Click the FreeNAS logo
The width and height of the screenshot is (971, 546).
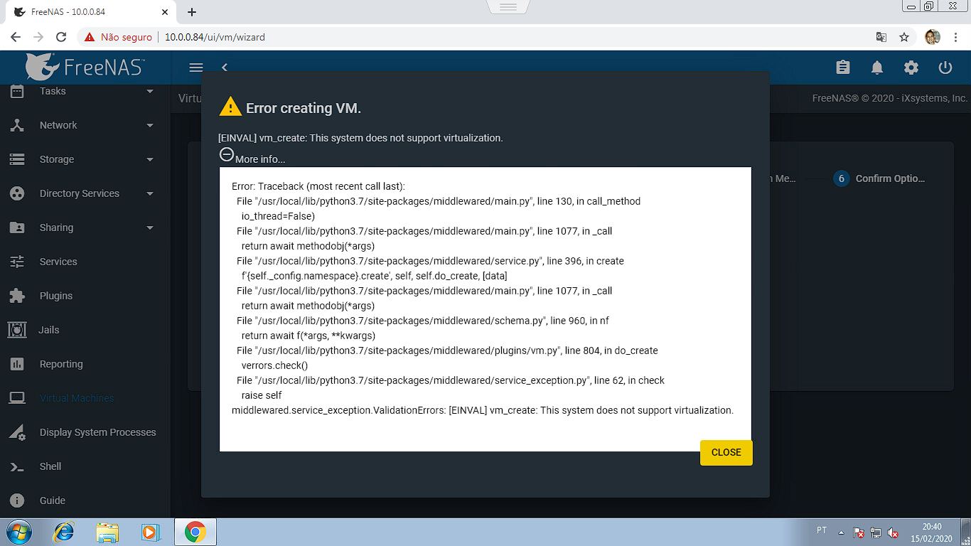[x=85, y=67]
